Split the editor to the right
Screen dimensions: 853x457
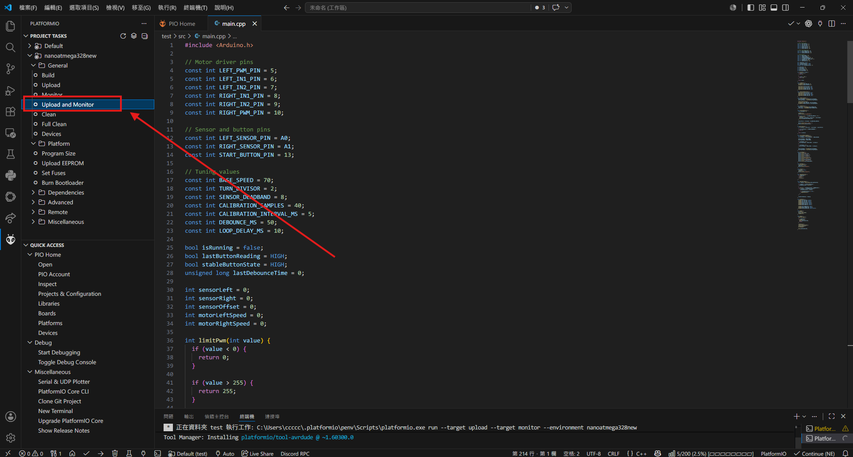coord(832,24)
